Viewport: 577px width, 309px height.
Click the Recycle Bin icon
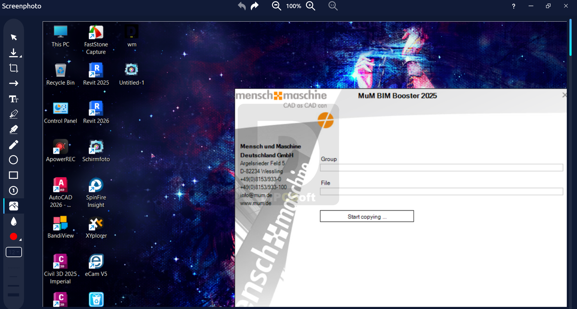(60, 74)
